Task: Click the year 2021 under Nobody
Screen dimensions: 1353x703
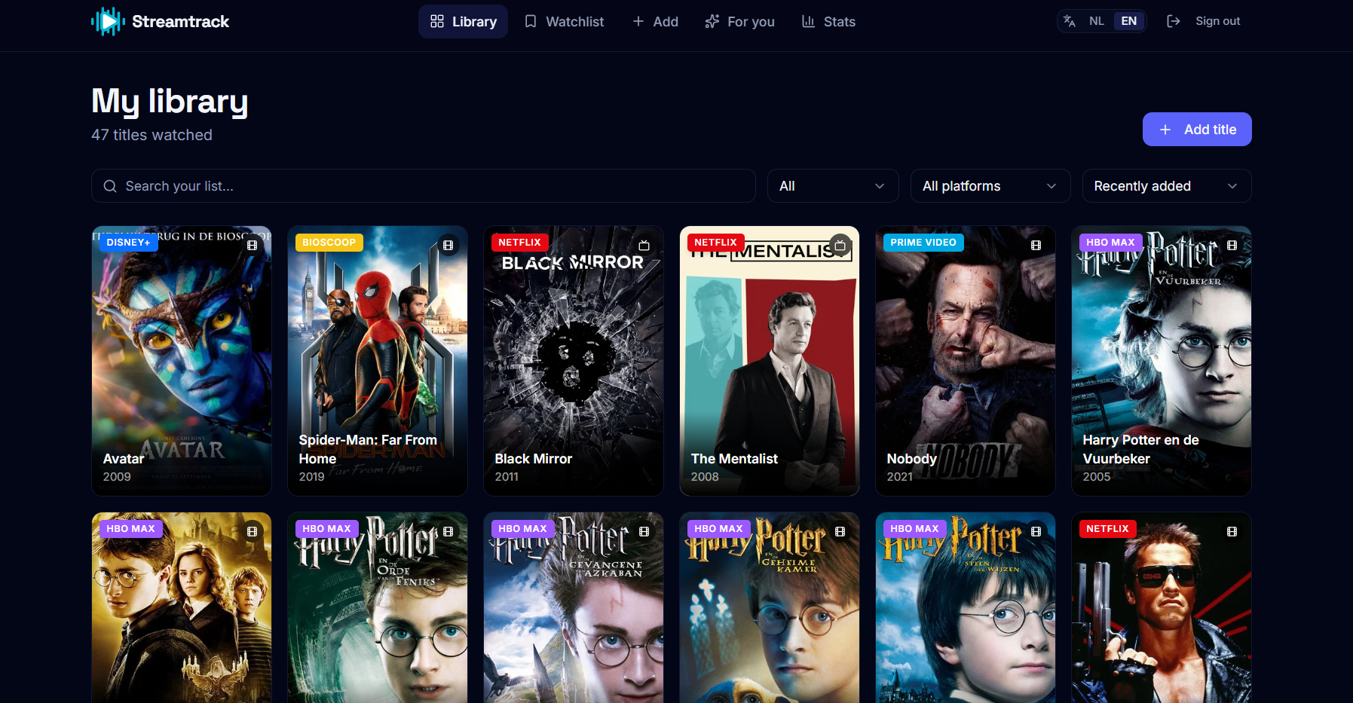Action: coord(900,477)
